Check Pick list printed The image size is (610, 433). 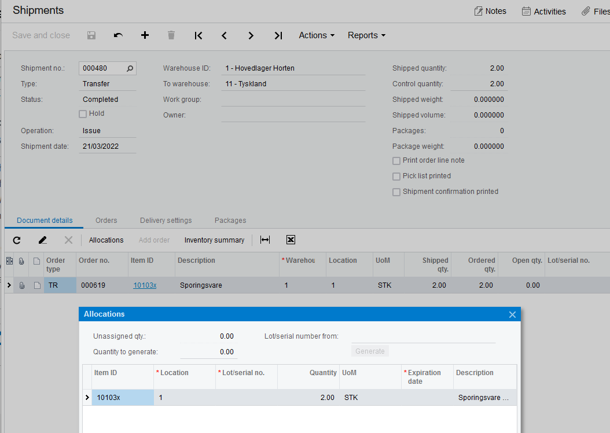tap(396, 175)
